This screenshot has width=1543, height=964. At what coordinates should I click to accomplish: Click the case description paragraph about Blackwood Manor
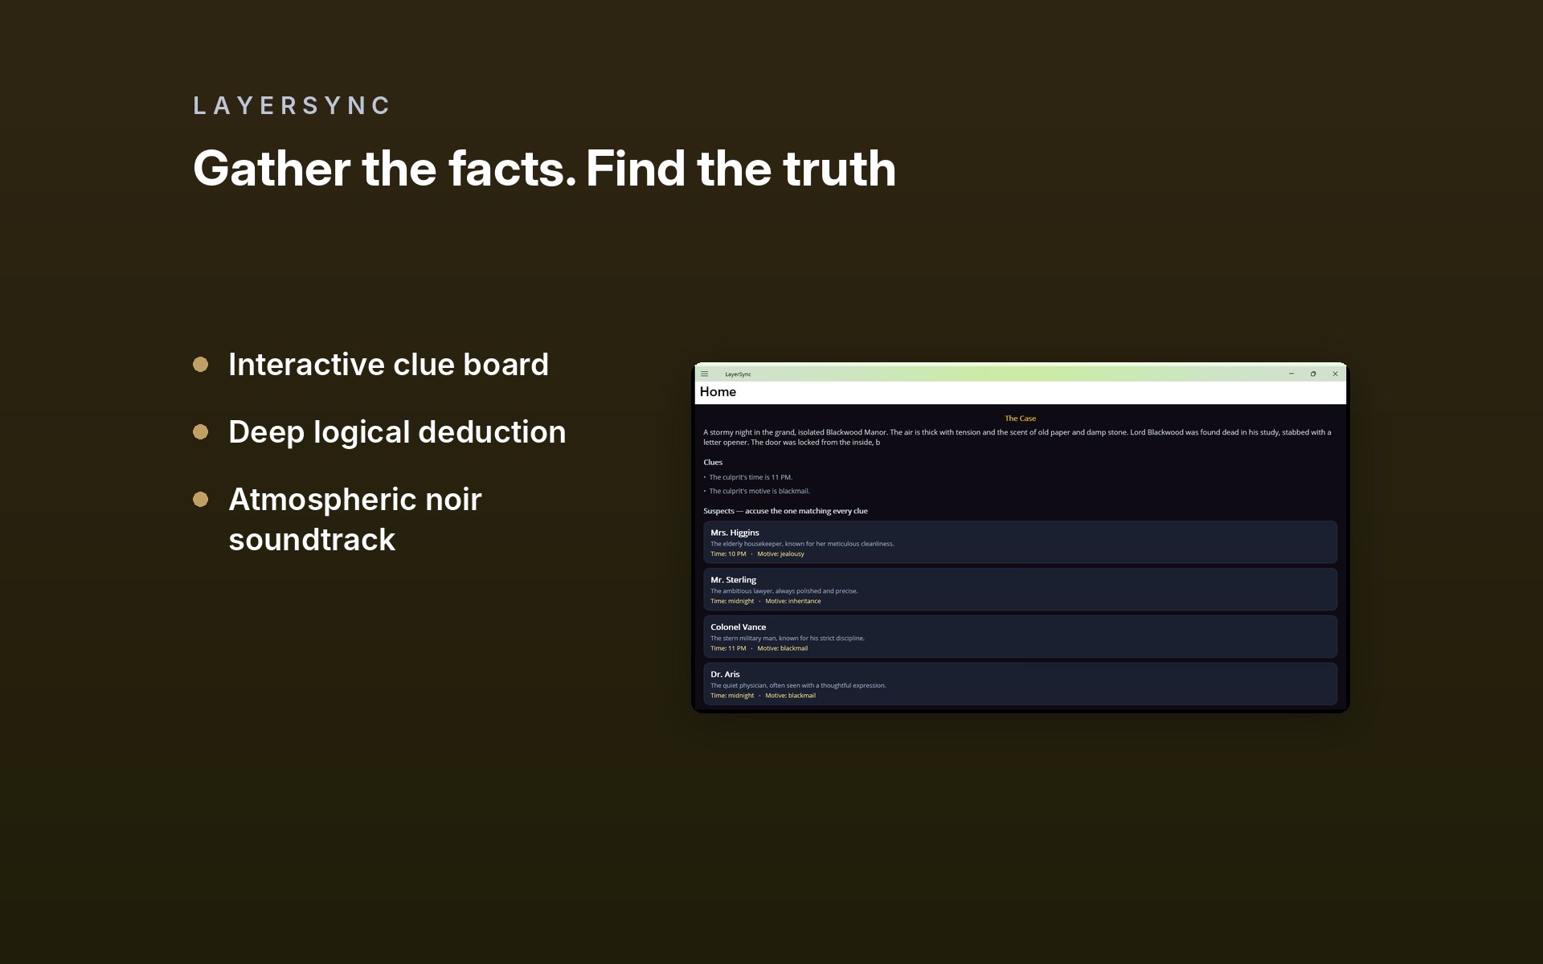(x=1017, y=437)
